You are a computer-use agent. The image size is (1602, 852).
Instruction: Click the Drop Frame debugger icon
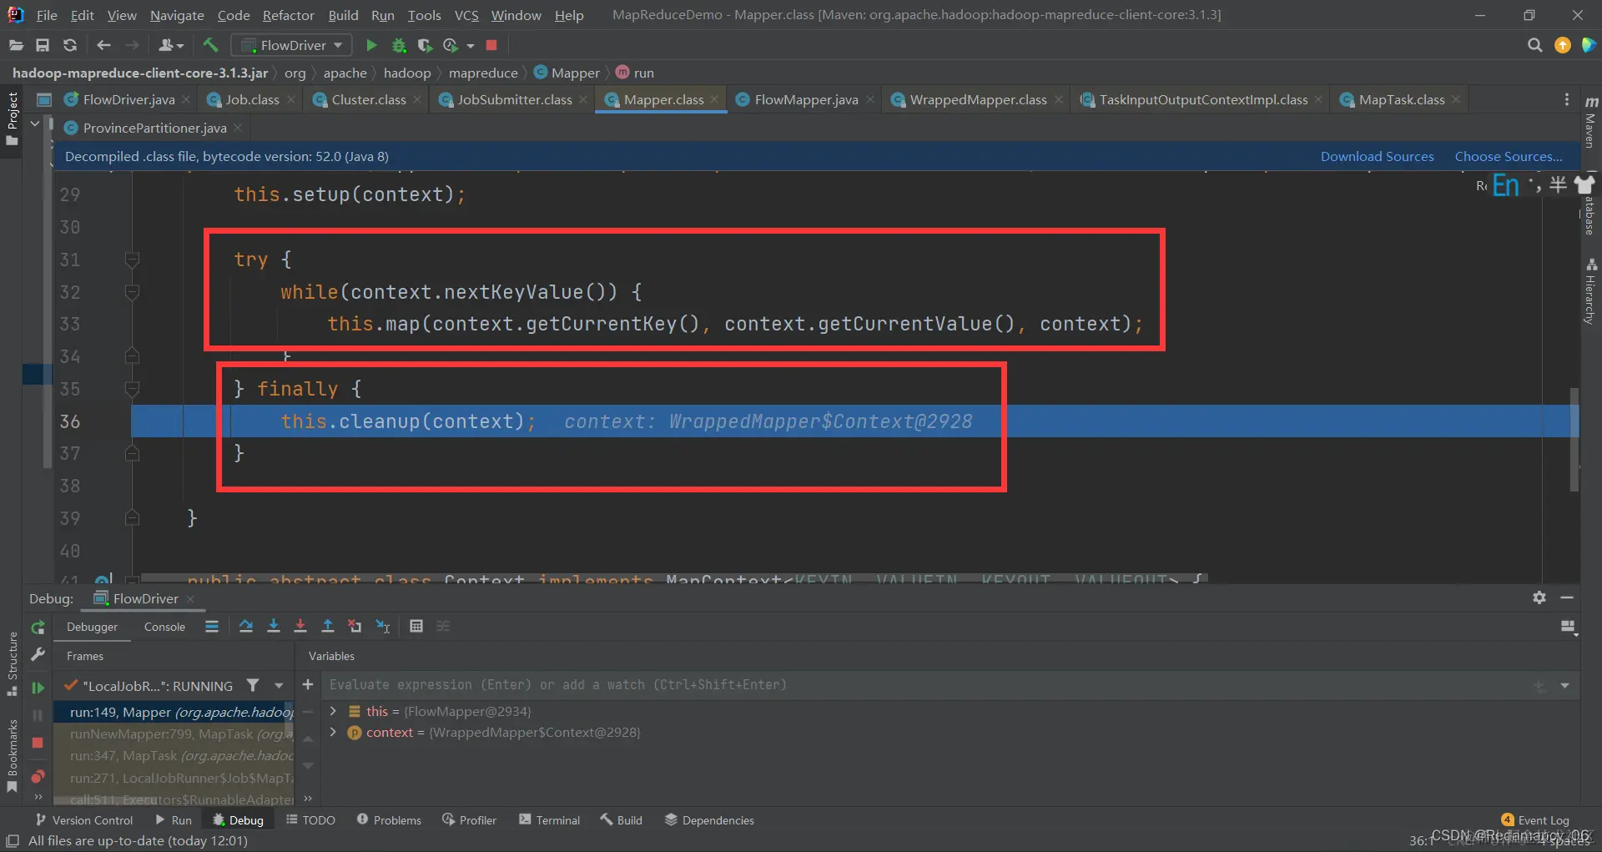tap(355, 626)
